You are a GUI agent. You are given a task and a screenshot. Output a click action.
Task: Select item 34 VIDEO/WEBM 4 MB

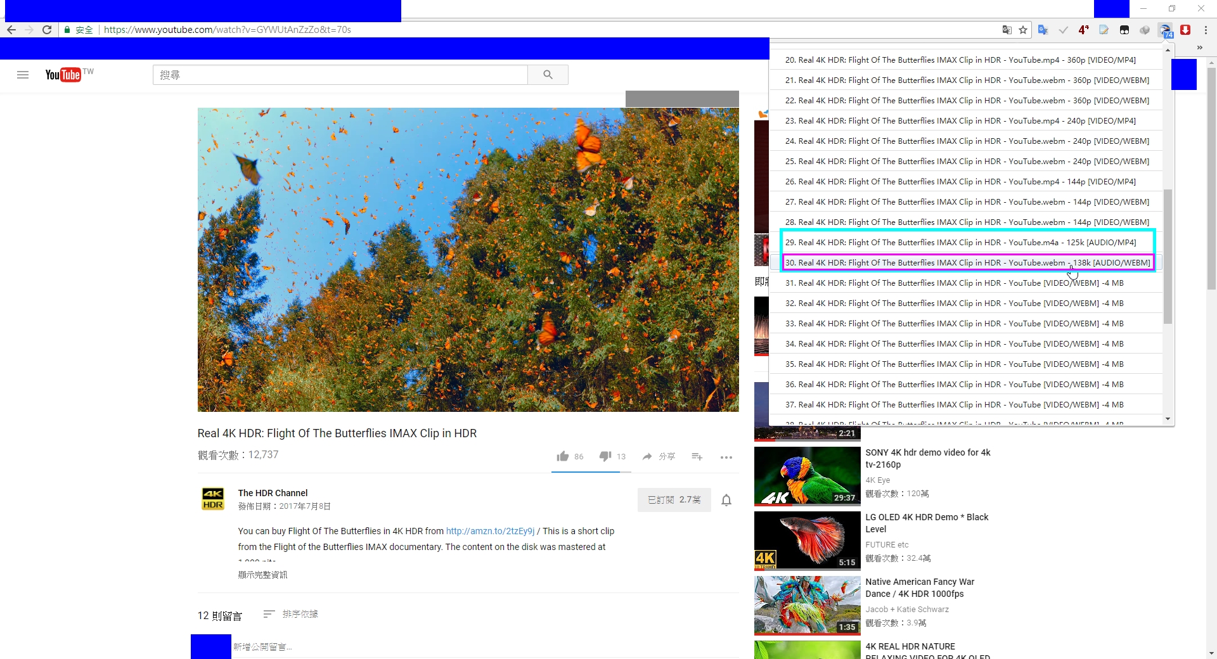click(x=965, y=343)
